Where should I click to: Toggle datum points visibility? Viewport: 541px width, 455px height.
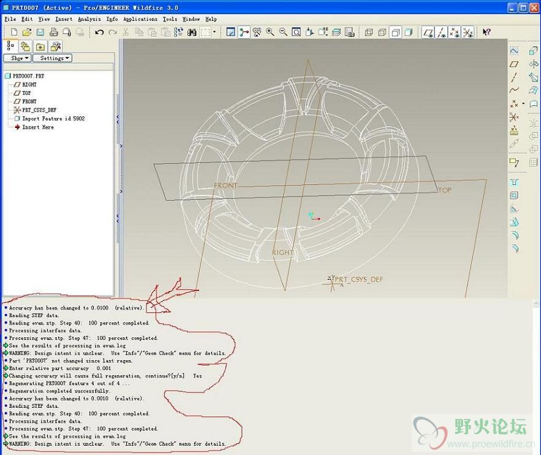(455, 32)
